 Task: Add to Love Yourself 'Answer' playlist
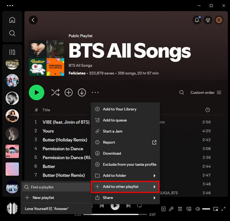[56, 209]
